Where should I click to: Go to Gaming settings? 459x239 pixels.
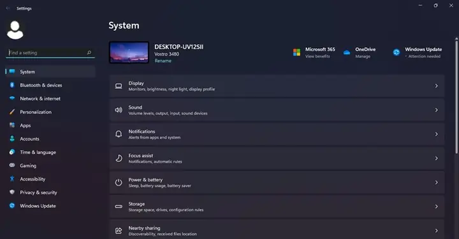click(x=50, y=165)
